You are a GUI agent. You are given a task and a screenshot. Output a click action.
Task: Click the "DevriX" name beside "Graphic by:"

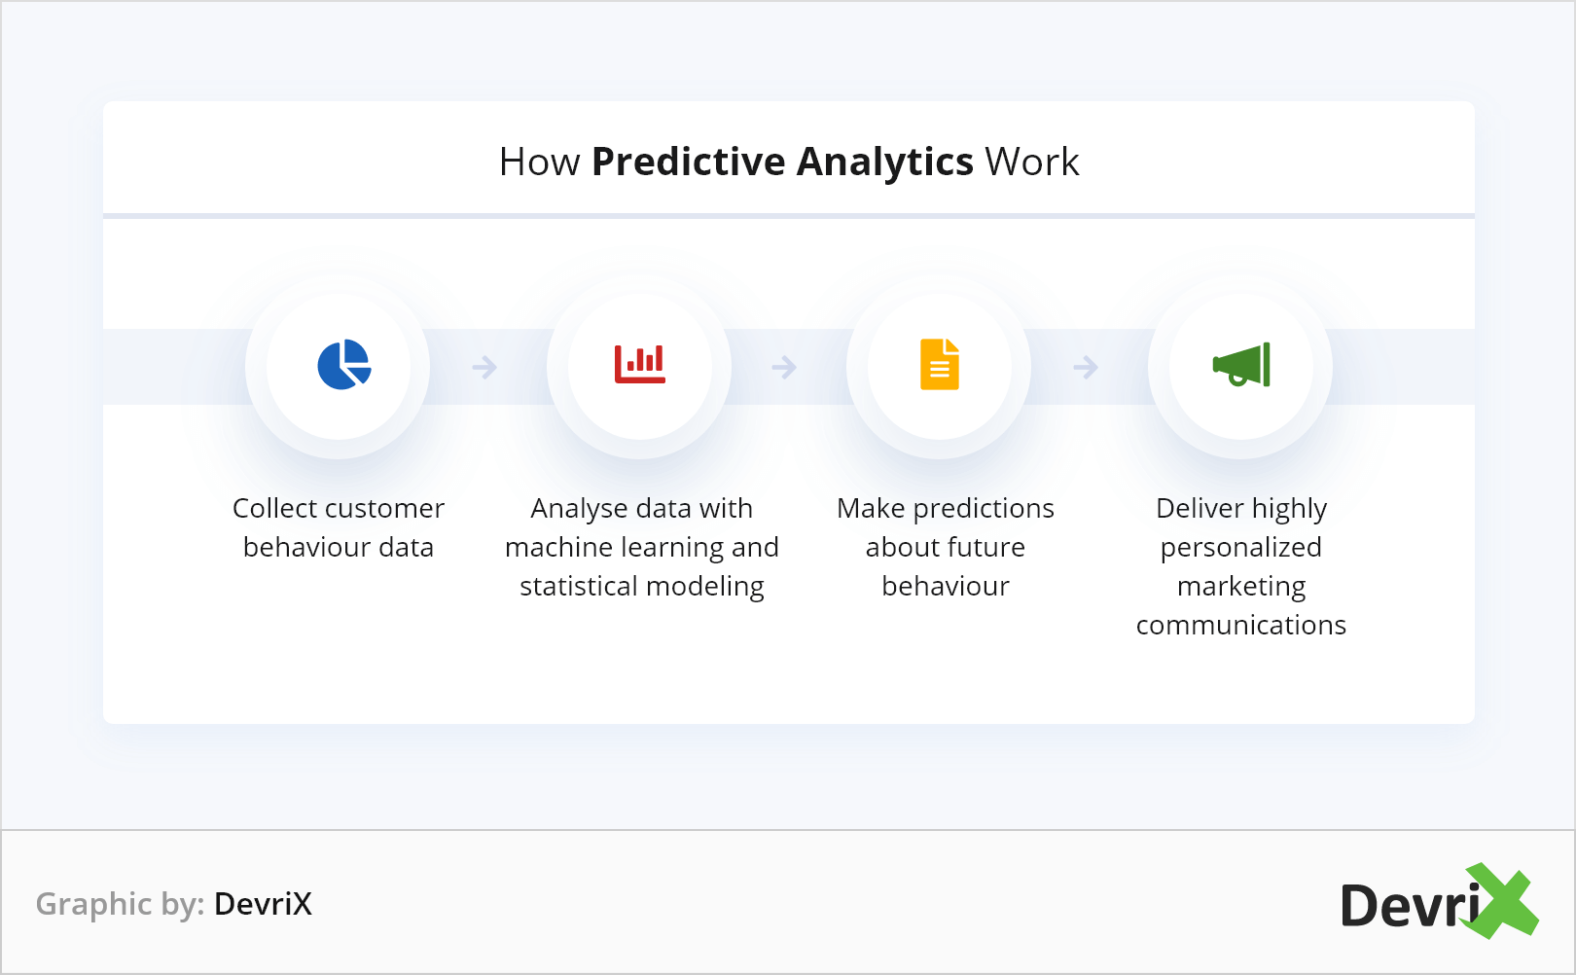point(263,904)
